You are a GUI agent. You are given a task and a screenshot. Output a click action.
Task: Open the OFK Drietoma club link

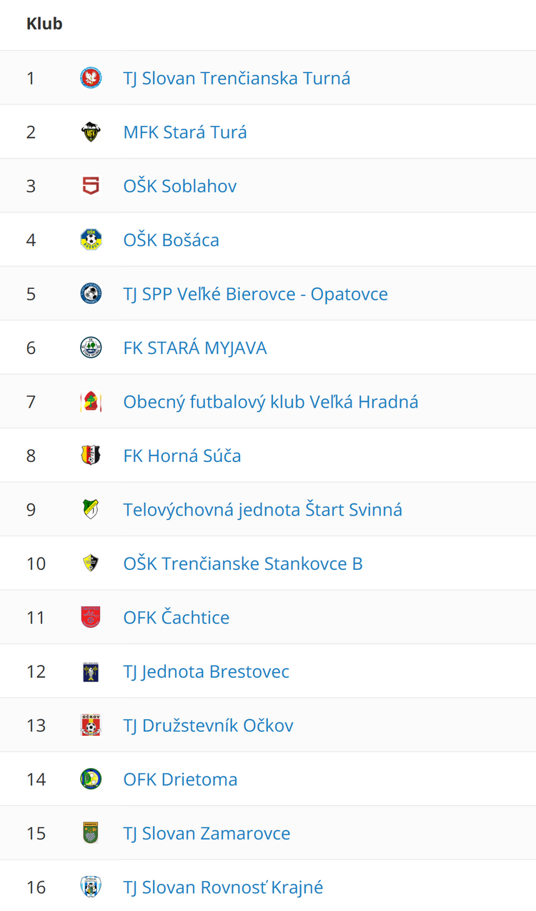coord(180,779)
